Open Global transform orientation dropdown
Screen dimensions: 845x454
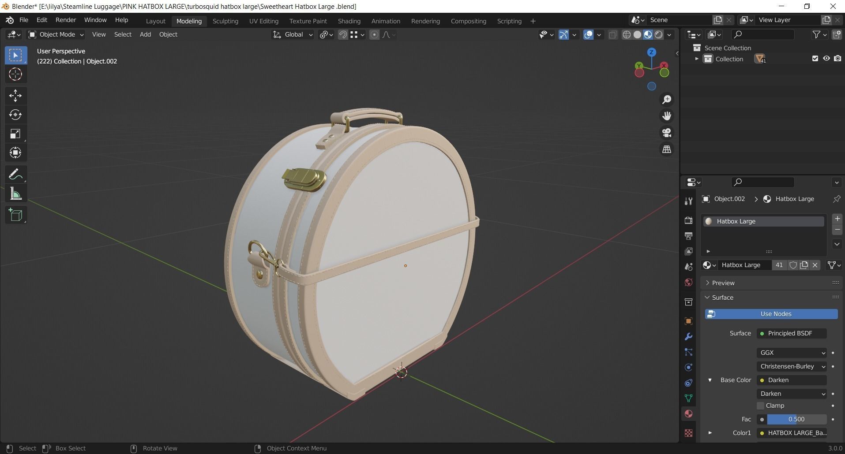pyautogui.click(x=292, y=34)
